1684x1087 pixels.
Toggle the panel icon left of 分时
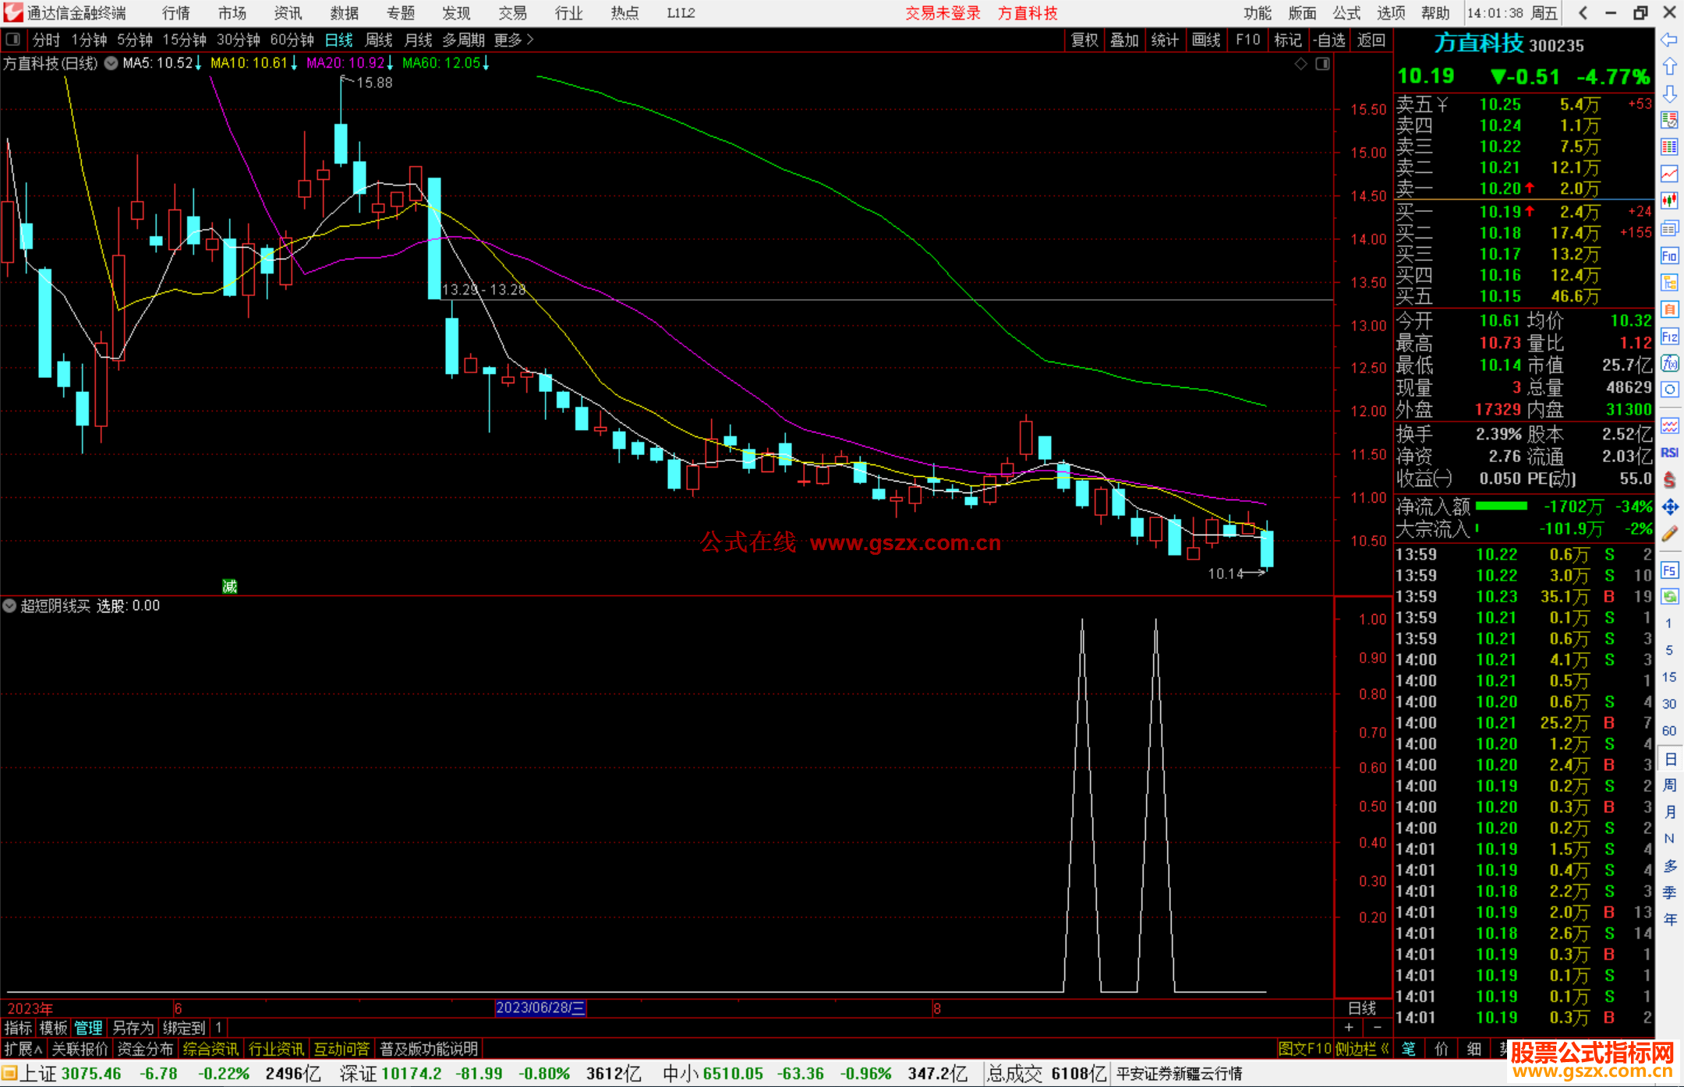click(x=12, y=39)
